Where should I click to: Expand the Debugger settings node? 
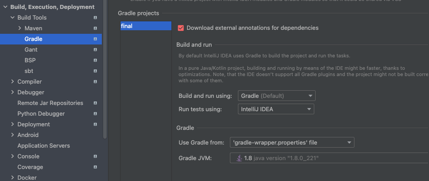pyautogui.click(x=12, y=93)
